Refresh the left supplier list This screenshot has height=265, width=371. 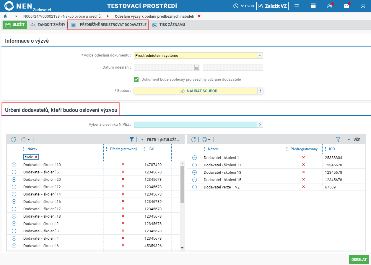tap(13, 140)
